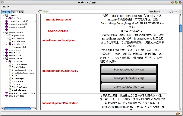
Task: Go back with the left green arrow
Action: [44, 12]
